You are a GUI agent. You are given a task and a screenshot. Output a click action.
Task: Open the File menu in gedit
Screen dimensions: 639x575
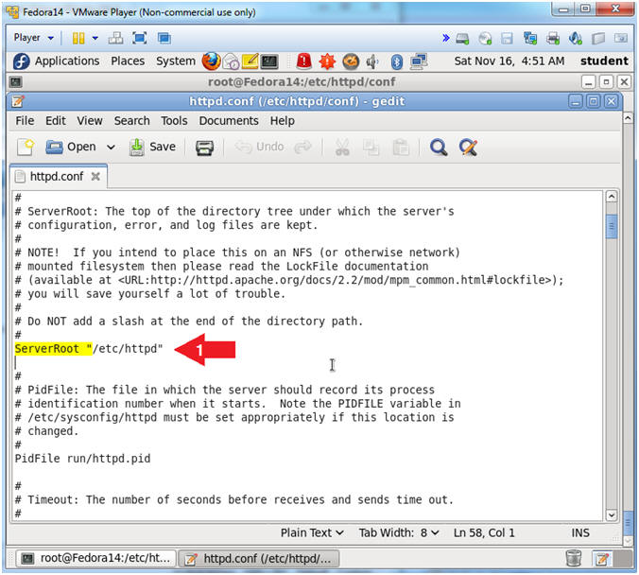(x=25, y=121)
